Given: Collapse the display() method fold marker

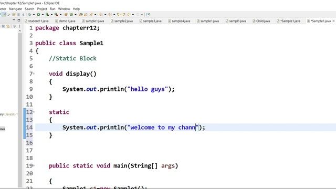Looking at the screenshot, I should coord(34,73).
